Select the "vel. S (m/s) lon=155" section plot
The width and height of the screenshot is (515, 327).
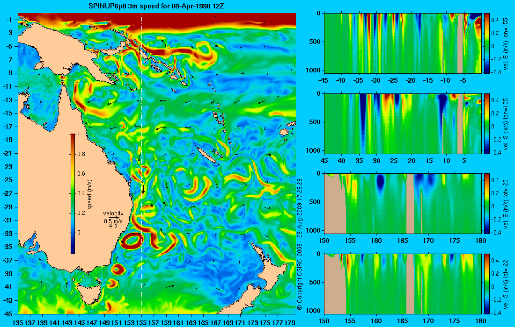[x=403, y=123]
